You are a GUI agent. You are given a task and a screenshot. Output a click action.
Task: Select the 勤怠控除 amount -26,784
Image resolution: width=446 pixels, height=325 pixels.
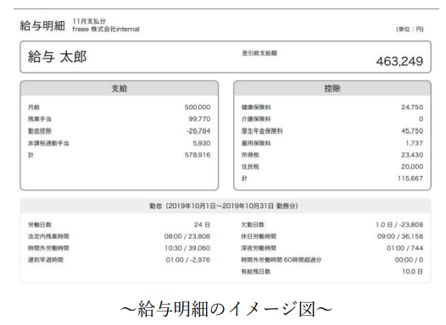[198, 131]
